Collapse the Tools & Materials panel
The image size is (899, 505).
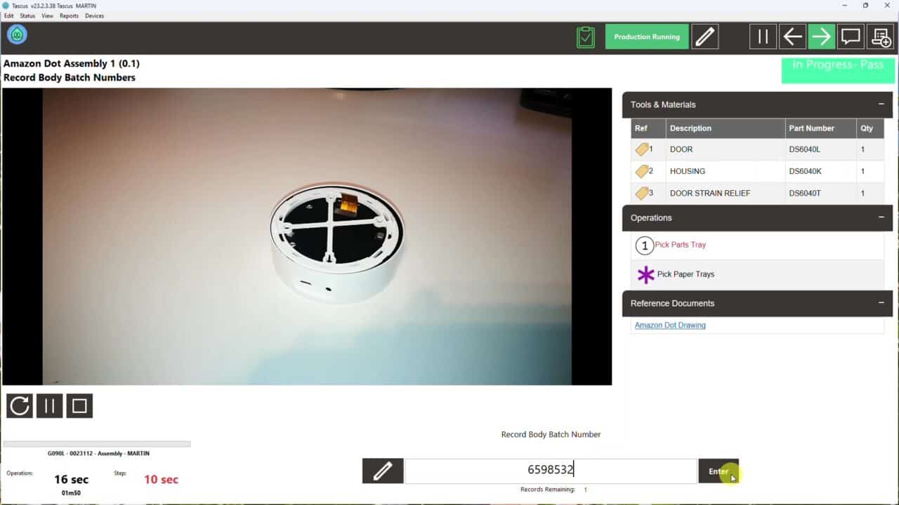(881, 105)
